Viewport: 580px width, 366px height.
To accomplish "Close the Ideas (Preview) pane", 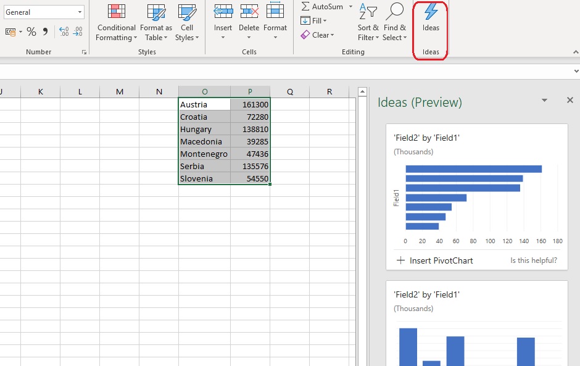I will click(x=570, y=100).
